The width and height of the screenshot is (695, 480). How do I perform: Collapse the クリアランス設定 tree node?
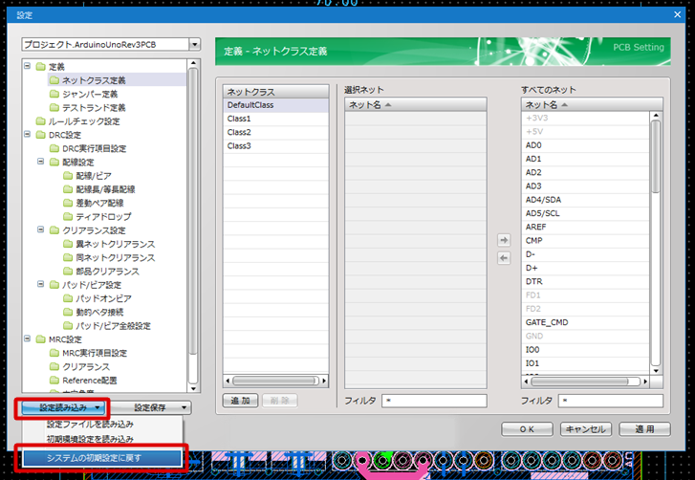[x=40, y=230]
